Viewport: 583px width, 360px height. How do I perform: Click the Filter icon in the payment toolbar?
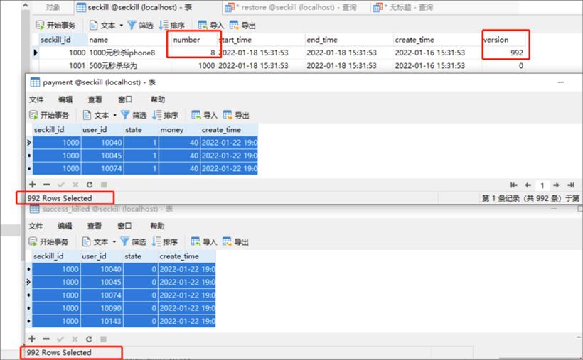134,115
